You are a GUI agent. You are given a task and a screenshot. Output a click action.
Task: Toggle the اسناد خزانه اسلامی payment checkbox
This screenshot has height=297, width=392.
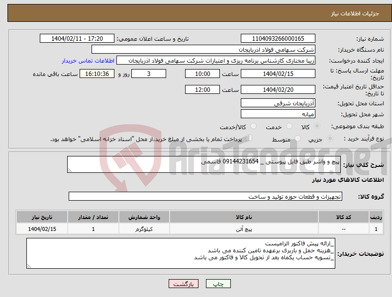[x=249, y=138]
